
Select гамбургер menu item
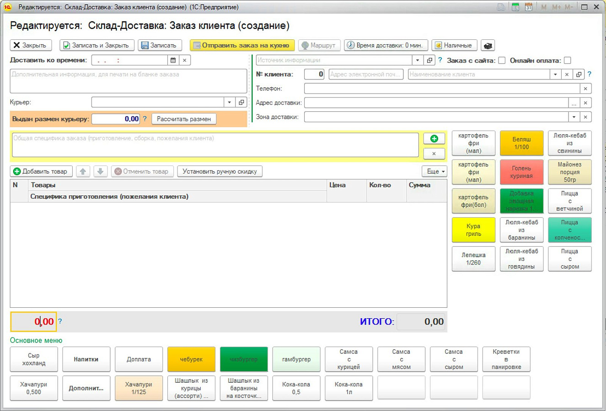pos(296,359)
